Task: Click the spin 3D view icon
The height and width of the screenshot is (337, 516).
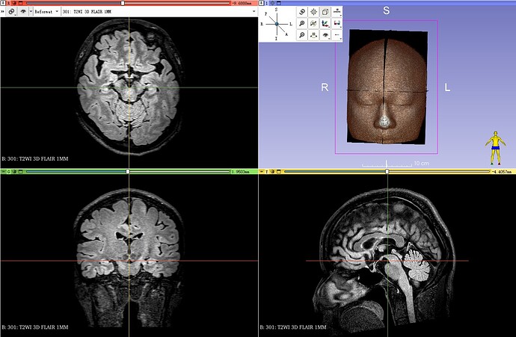Action: tap(313, 23)
